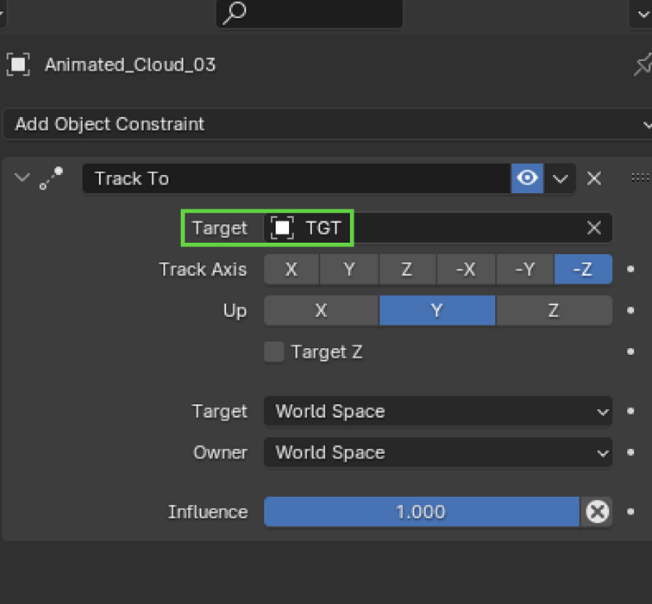This screenshot has width=652, height=604.
Task: Collapse the Track To constraint panel
Action: pos(22,177)
